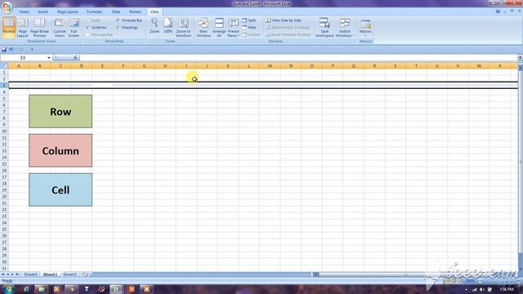Save using quick access toolbar icon

point(4,49)
